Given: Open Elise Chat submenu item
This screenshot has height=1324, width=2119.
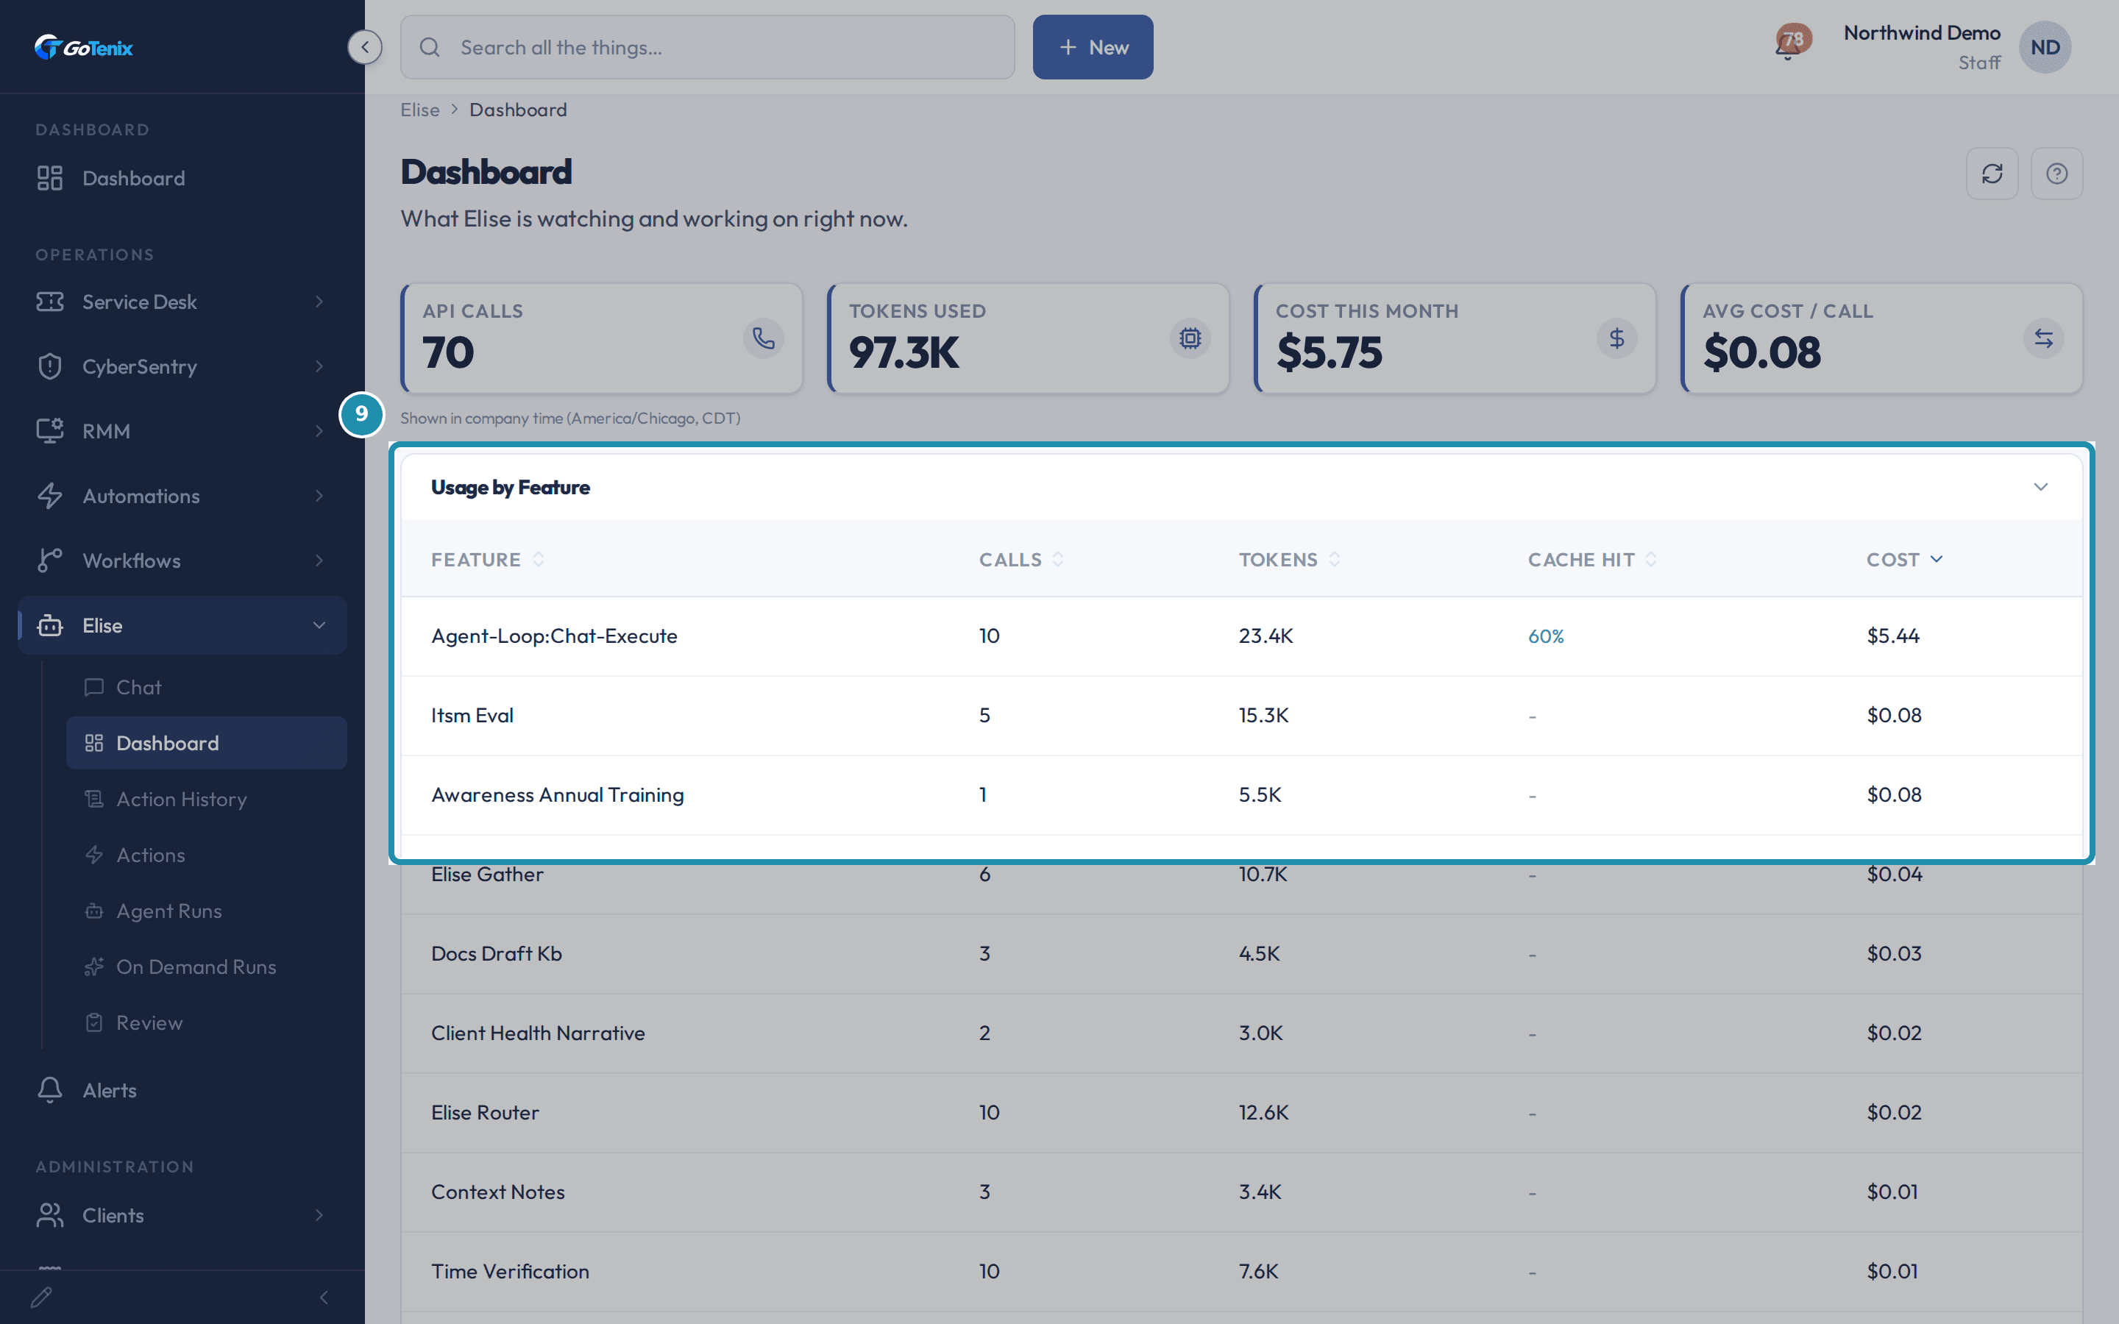Looking at the screenshot, I should [x=207, y=688].
